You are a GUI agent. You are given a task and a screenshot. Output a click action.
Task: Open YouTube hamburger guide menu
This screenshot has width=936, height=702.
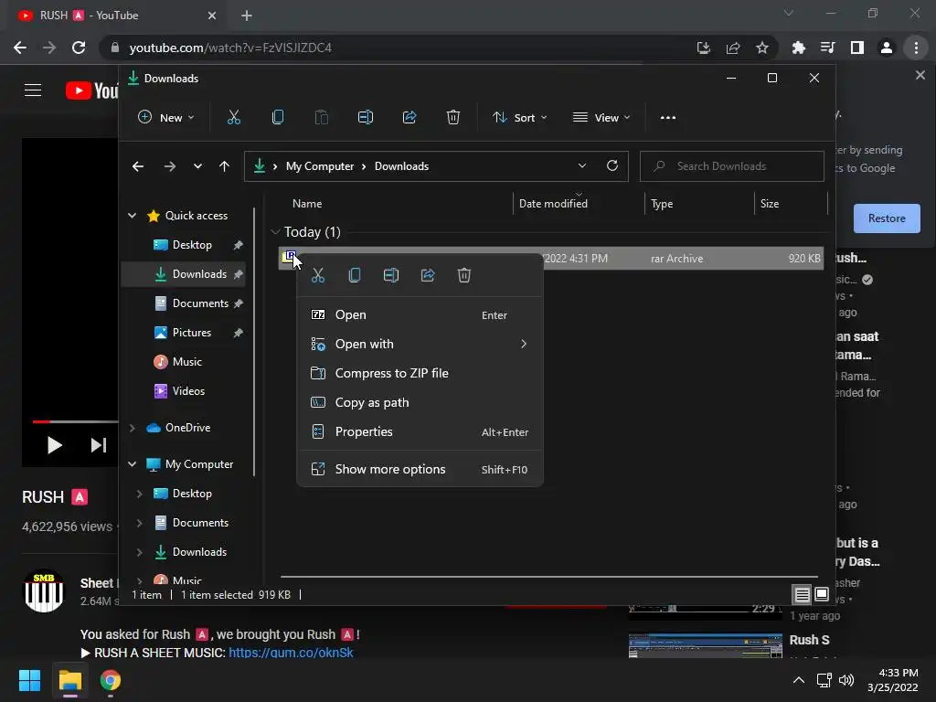tap(33, 90)
